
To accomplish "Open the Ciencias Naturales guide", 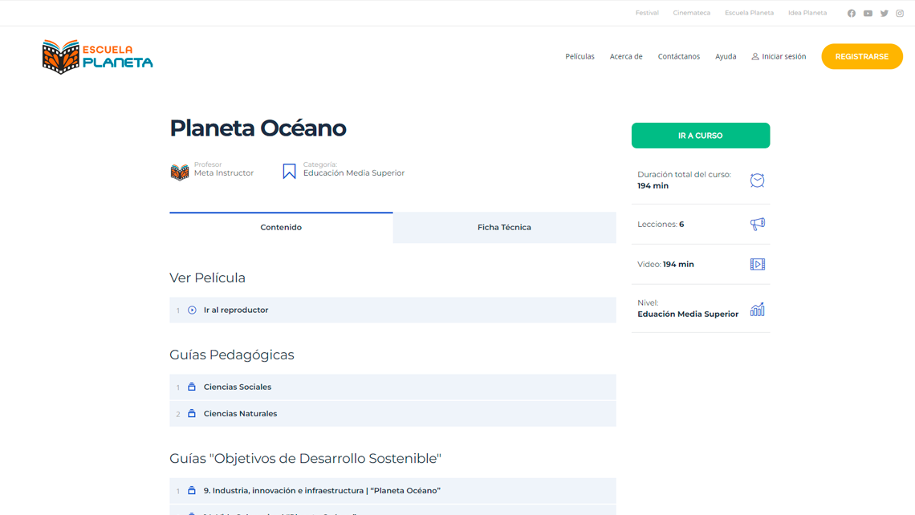I will click(x=240, y=414).
